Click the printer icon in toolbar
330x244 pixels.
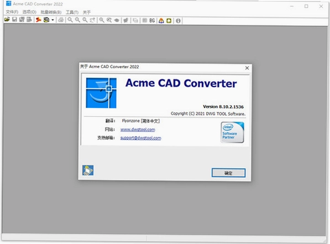(x=61, y=20)
